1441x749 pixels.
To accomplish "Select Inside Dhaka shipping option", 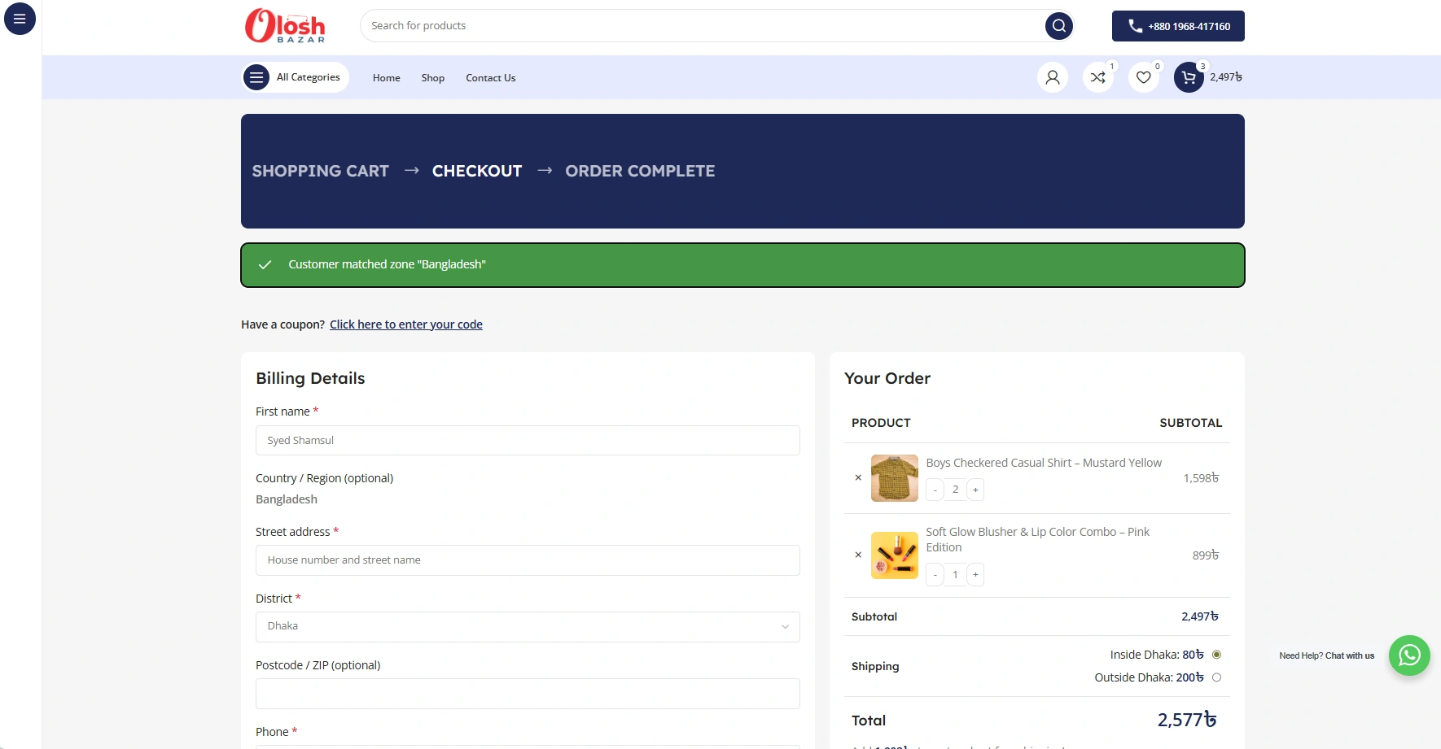I will (x=1216, y=655).
